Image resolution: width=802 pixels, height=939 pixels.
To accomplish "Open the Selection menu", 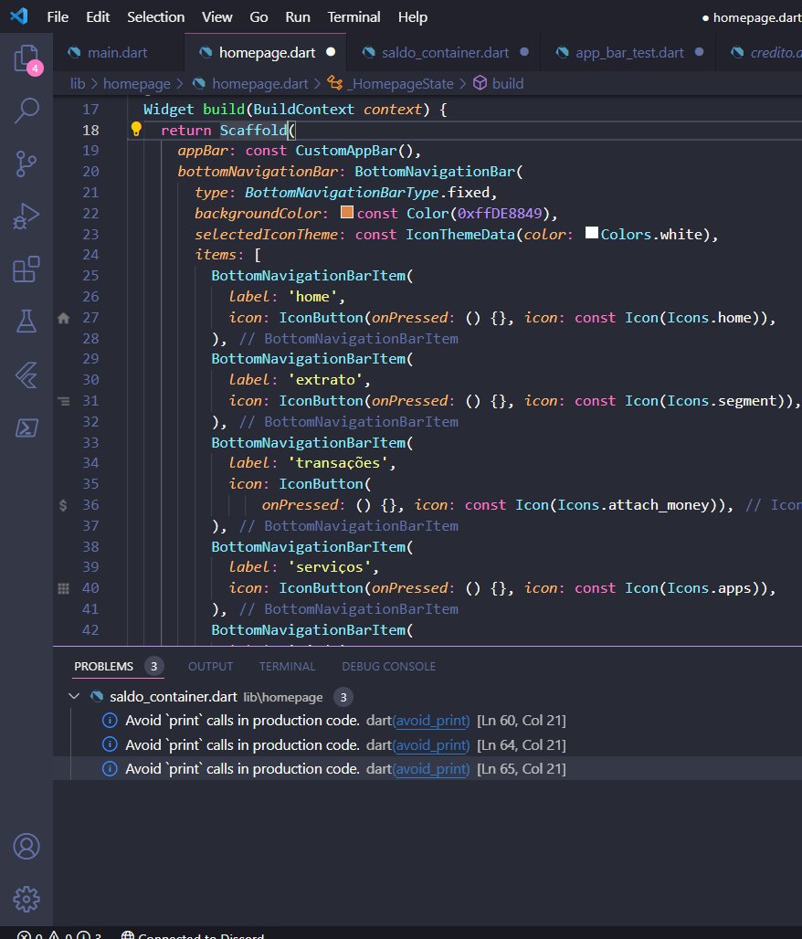I will tap(155, 16).
